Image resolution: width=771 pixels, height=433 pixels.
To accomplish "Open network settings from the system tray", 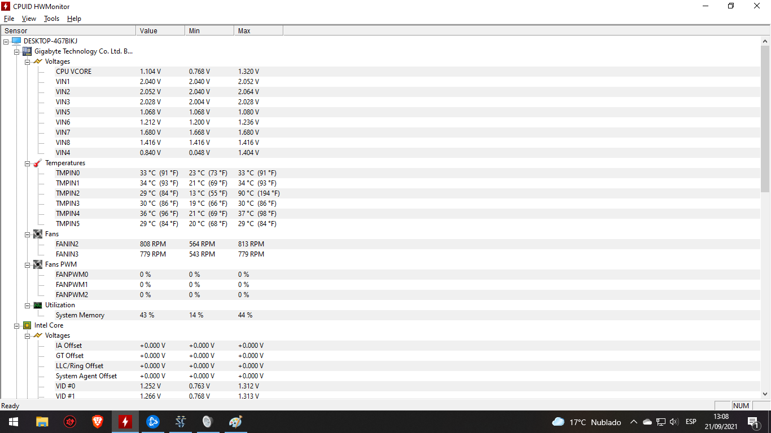I will [661, 422].
